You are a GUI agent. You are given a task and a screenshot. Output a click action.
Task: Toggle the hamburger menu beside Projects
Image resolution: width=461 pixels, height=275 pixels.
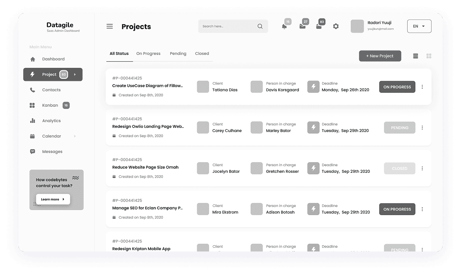[x=109, y=26]
